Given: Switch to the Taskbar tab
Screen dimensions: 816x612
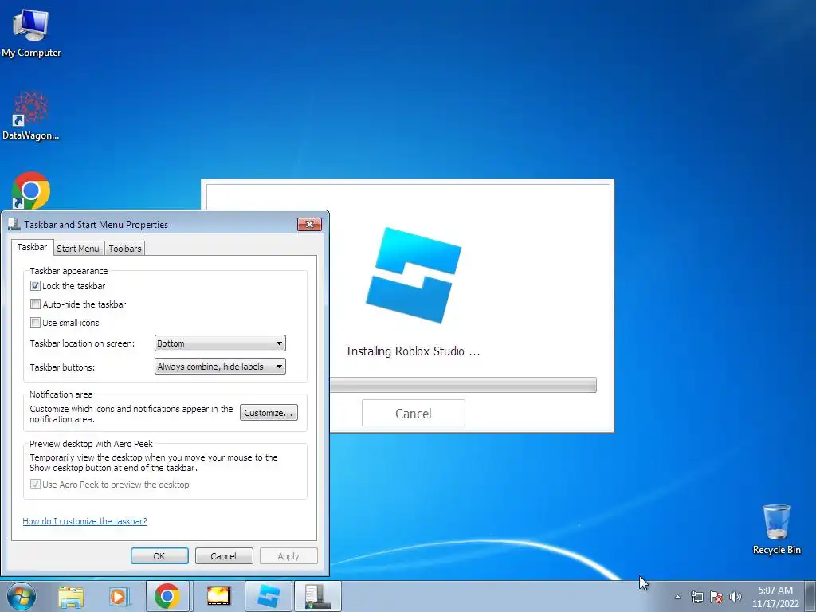Looking at the screenshot, I should coord(32,247).
